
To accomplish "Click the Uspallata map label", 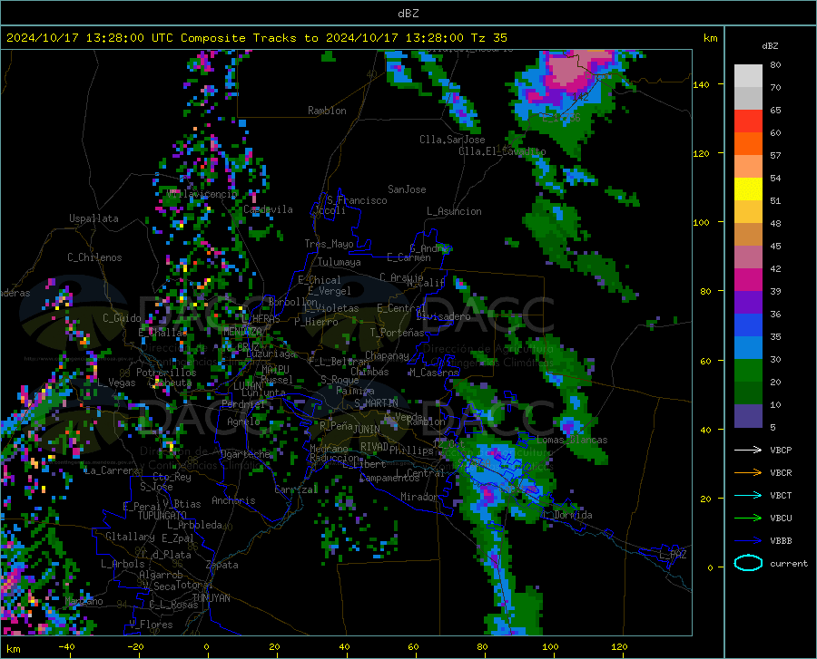I will 94,218.
